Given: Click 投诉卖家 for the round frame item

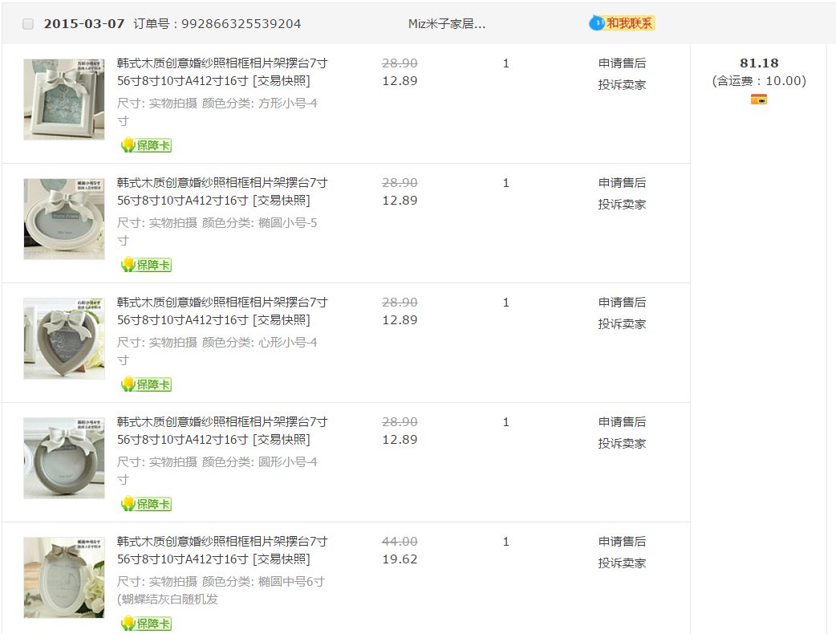Looking at the screenshot, I should [622, 444].
